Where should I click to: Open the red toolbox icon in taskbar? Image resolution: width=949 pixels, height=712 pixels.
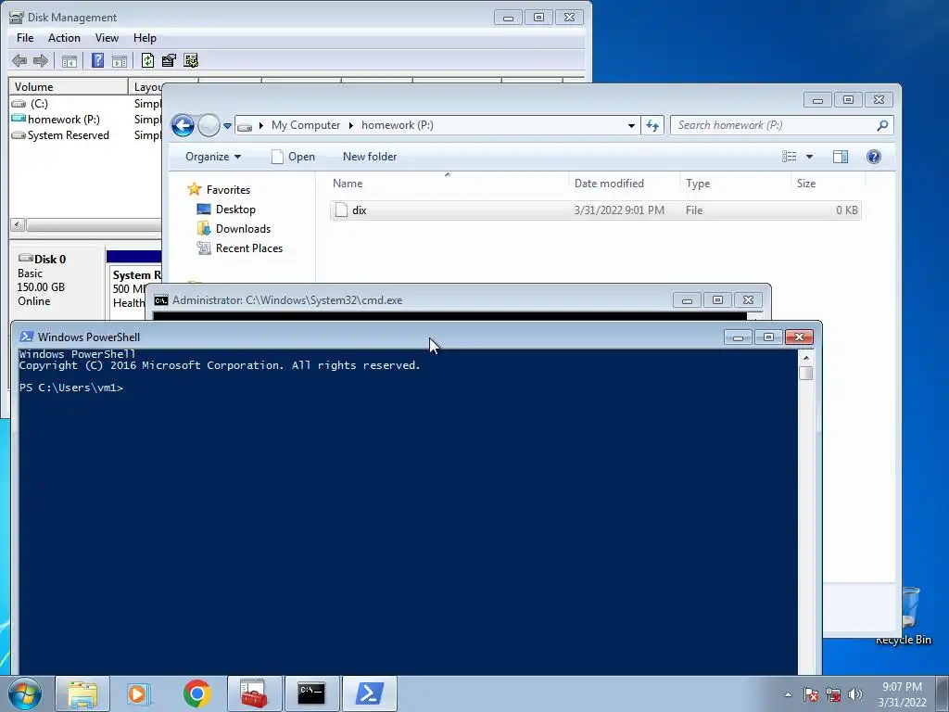pyautogui.click(x=254, y=693)
